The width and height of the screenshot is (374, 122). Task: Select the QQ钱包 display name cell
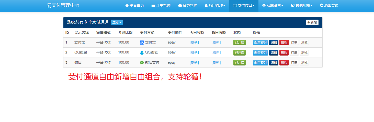(81, 52)
